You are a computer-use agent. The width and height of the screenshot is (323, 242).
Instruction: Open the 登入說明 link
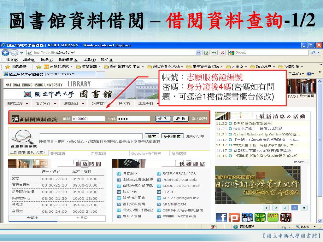[x=199, y=118]
